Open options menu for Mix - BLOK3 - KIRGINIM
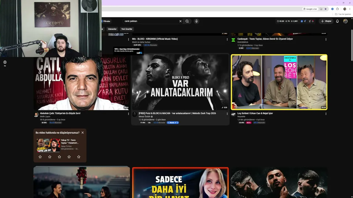This screenshot has width=353, height=198. [227, 39]
